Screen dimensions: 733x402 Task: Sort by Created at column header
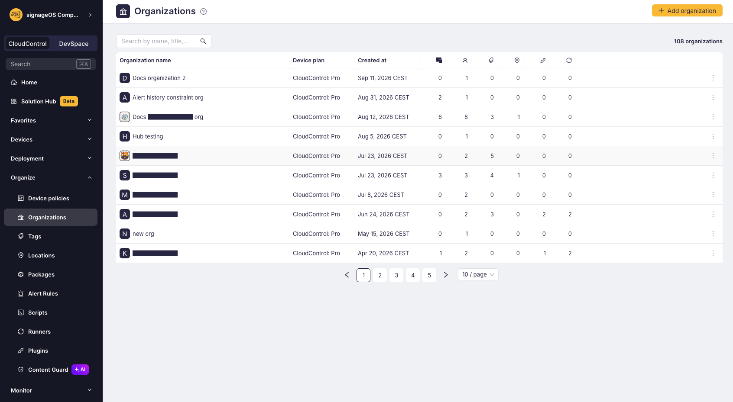click(x=372, y=60)
